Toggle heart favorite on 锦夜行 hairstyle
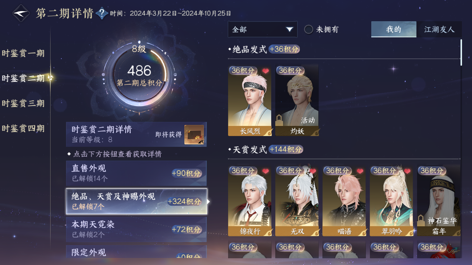Screen dimensions: 472x265 (265, 171)
